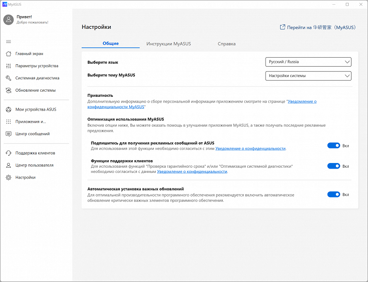Image resolution: width=368 pixels, height=282 pixels.
Task: Open Обновление системы update icon
Action: 8,90
